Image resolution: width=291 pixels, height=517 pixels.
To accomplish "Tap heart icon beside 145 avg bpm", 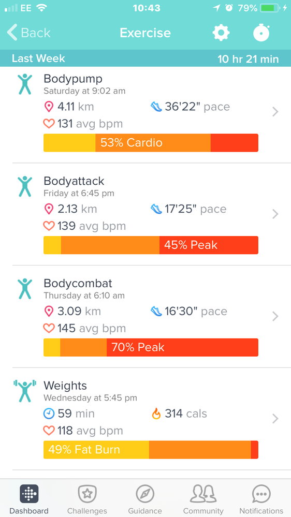I will click(49, 328).
